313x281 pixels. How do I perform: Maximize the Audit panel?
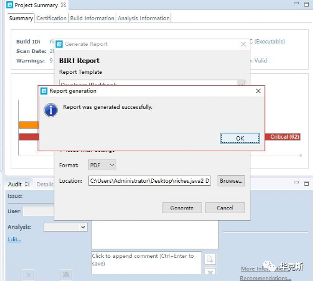point(306,183)
